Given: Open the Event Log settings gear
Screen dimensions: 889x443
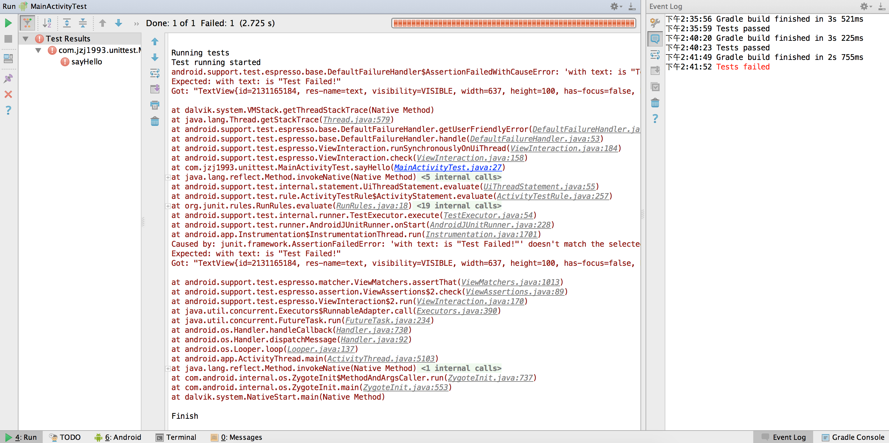Looking at the screenshot, I should (x=864, y=6).
